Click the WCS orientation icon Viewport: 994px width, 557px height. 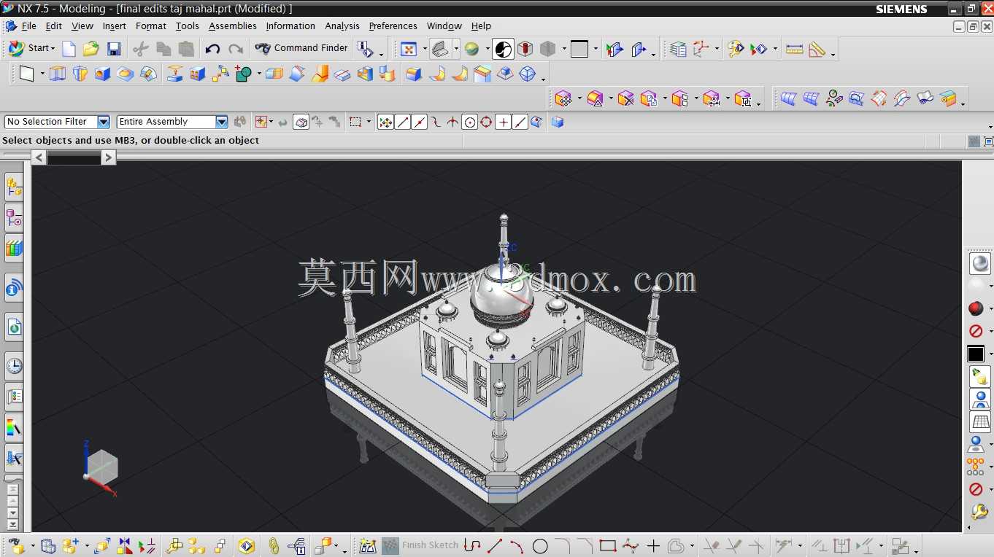pyautogui.click(x=701, y=49)
